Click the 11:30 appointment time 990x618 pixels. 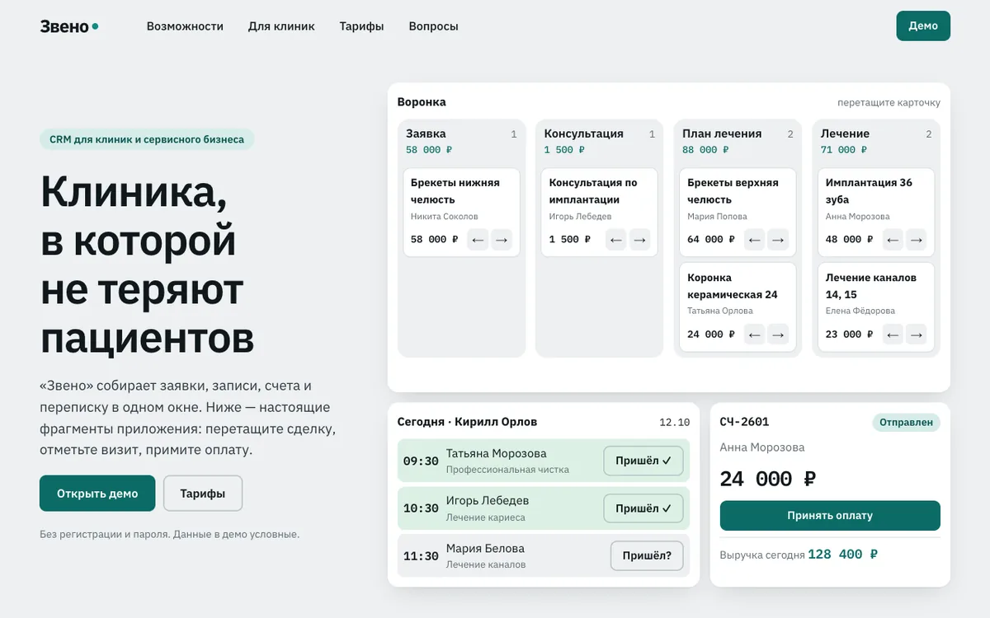coord(421,557)
